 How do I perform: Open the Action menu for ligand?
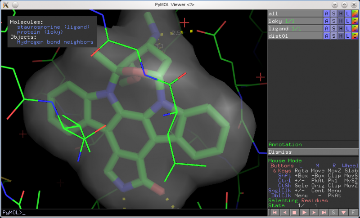(x=327, y=28)
